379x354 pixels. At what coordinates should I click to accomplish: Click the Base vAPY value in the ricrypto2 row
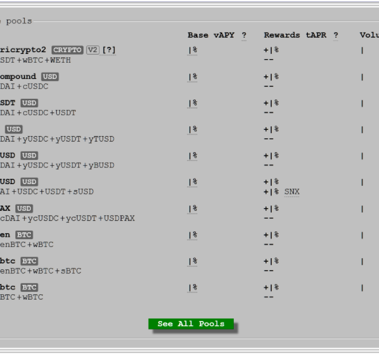pos(192,50)
